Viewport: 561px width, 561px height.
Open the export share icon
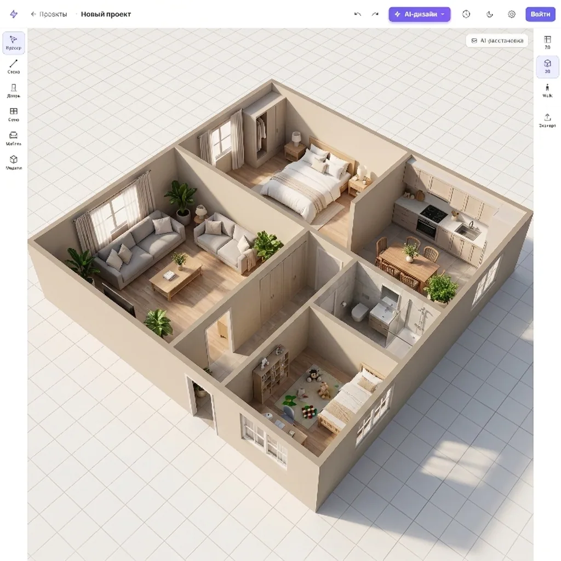[547, 121]
